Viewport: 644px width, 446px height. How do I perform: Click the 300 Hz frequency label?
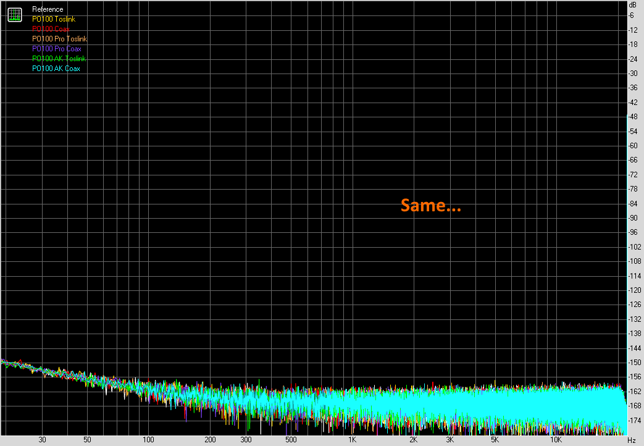click(x=246, y=440)
